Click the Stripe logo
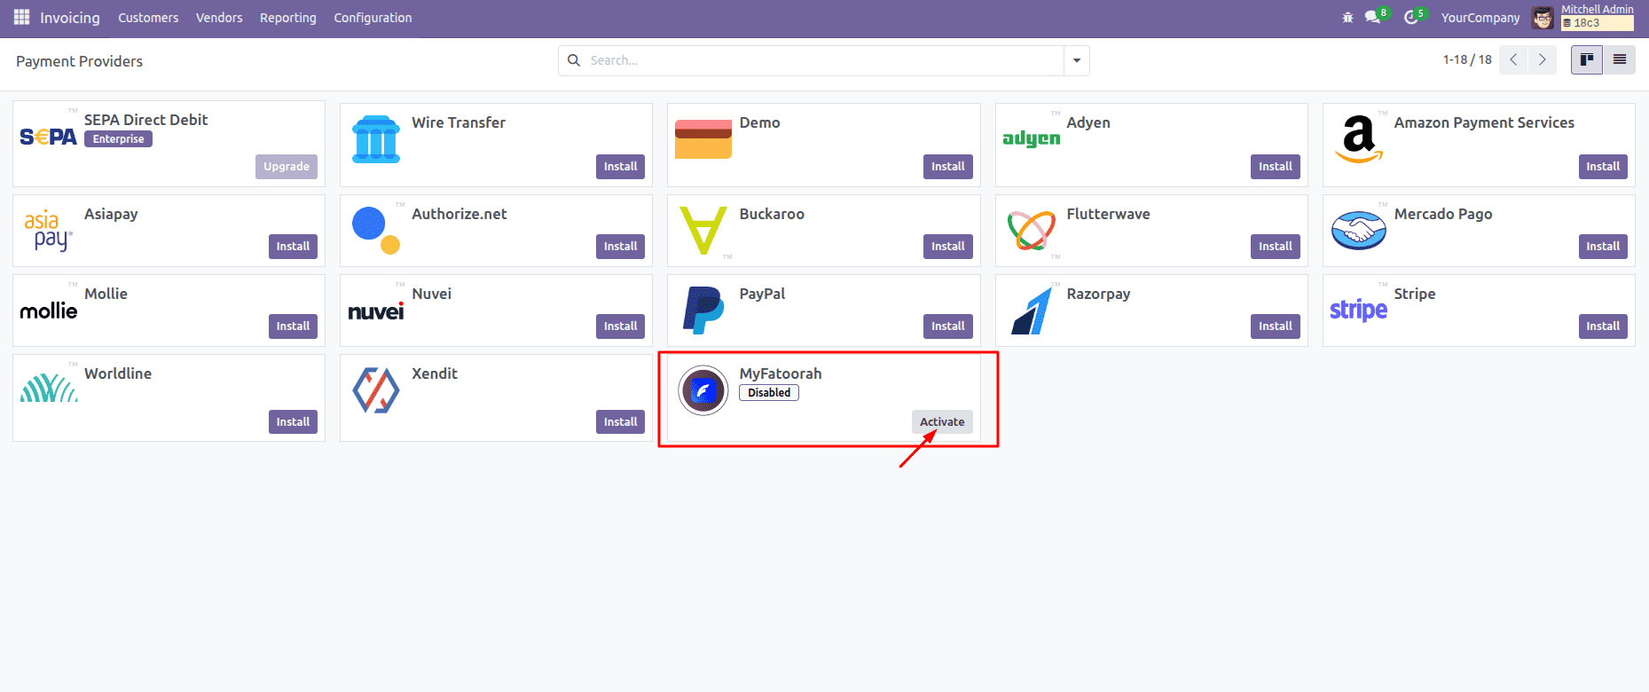 1359,310
